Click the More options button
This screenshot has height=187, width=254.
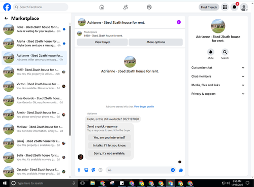pyautogui.click(x=155, y=42)
